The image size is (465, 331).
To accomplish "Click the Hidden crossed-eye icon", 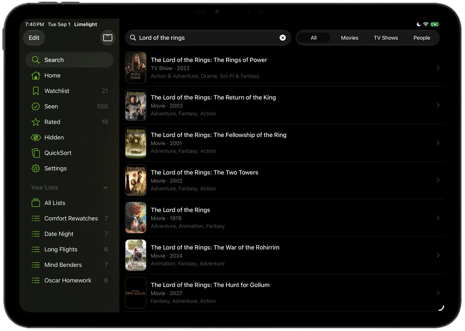I will (x=36, y=137).
